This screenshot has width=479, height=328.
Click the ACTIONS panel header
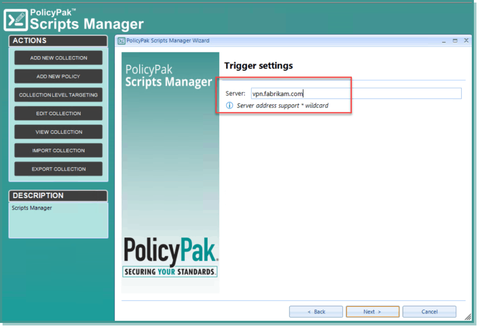(58, 41)
